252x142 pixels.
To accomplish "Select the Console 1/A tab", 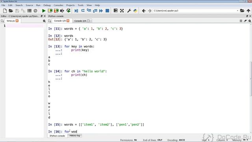I will (x=60, y=21).
